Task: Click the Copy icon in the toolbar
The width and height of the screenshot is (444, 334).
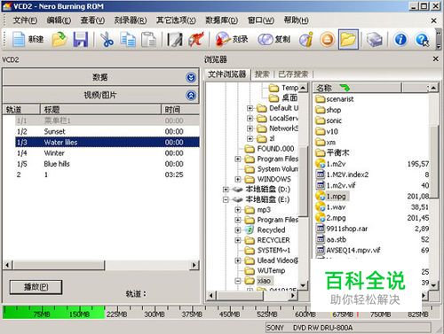Action: pyautogui.click(x=128, y=39)
